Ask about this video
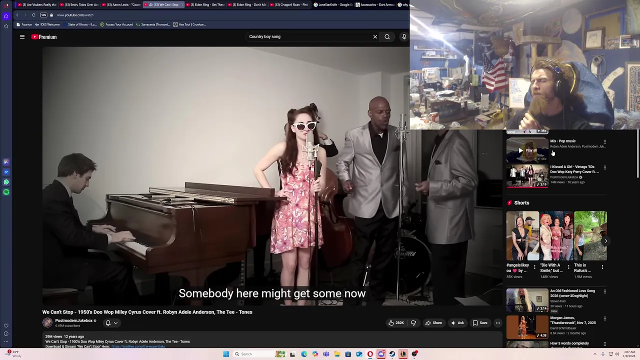 coord(457,323)
